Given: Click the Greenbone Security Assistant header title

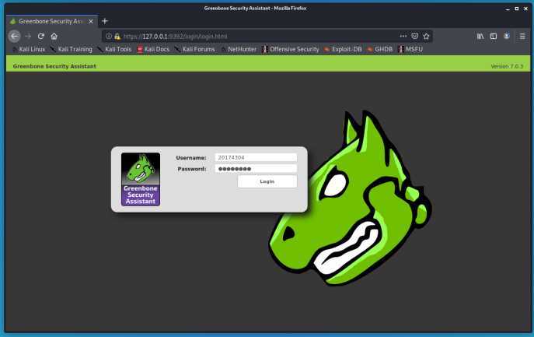Looking at the screenshot, I should [x=54, y=66].
